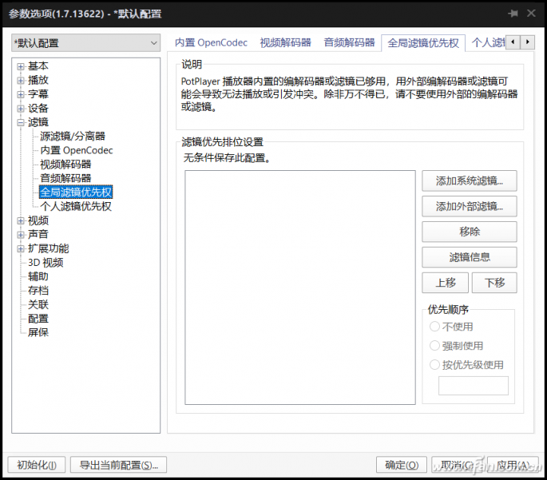Image resolution: width=547 pixels, height=480 pixels.
Task: Open the 音频解码器 tab
Action: pyautogui.click(x=349, y=43)
